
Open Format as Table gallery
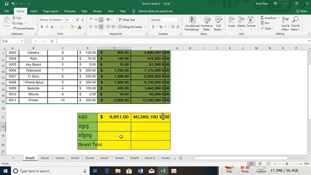pos(207,24)
